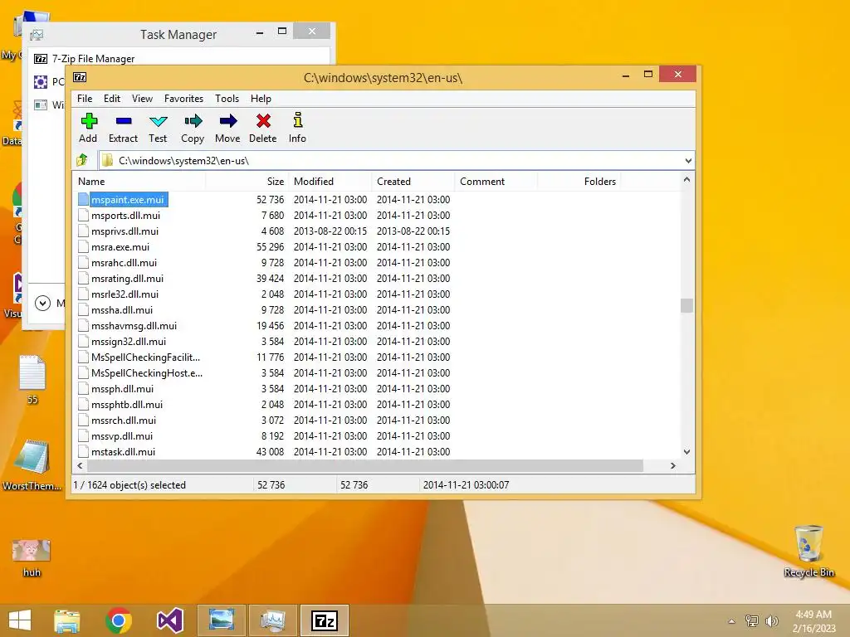Click scroll right arrow of file list
The height and width of the screenshot is (637, 850).
pos(672,466)
